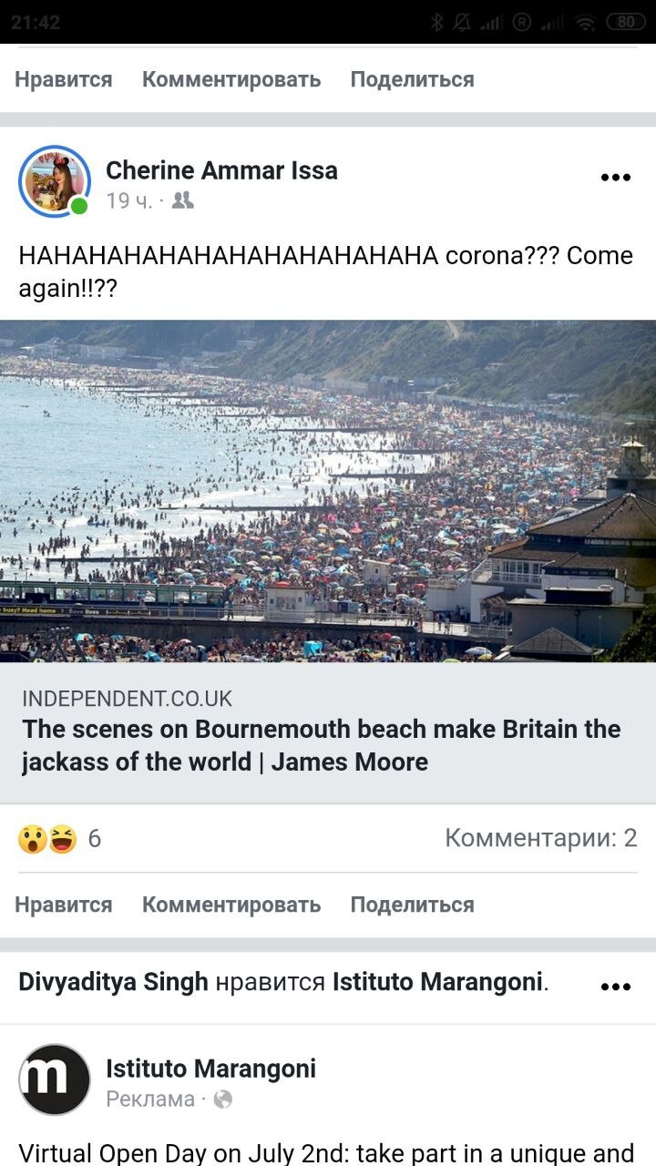
Task: Comment on the Bournemouth beach post
Action: pos(231,905)
